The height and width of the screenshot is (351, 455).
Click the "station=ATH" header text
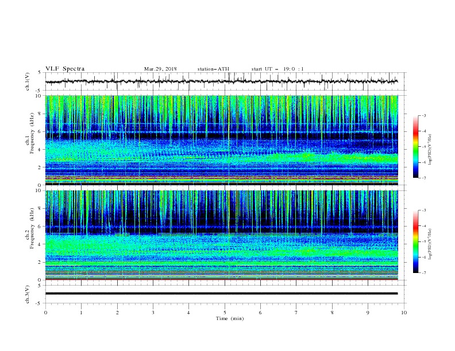click(x=213, y=69)
